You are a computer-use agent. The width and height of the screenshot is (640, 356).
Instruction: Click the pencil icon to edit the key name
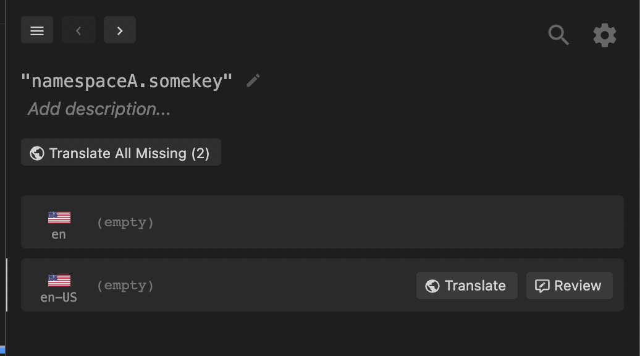pos(252,80)
